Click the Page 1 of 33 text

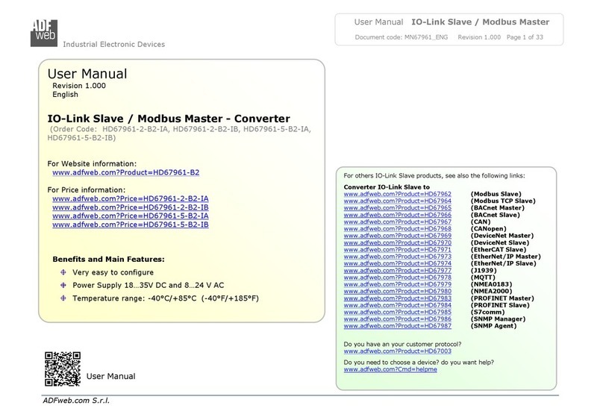click(525, 37)
